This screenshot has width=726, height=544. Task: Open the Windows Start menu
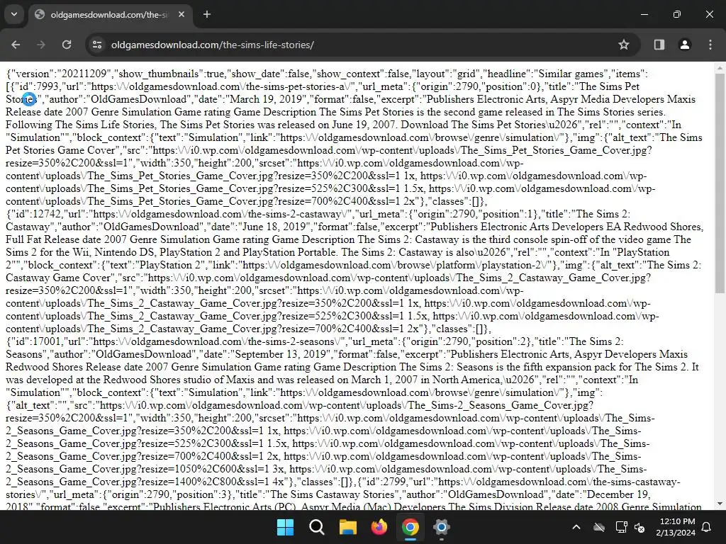coord(285,527)
